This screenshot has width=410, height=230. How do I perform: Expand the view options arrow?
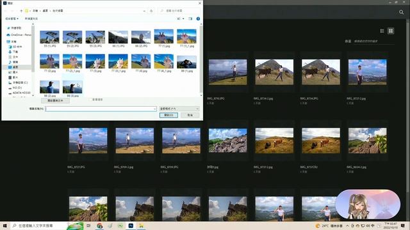click(x=183, y=19)
